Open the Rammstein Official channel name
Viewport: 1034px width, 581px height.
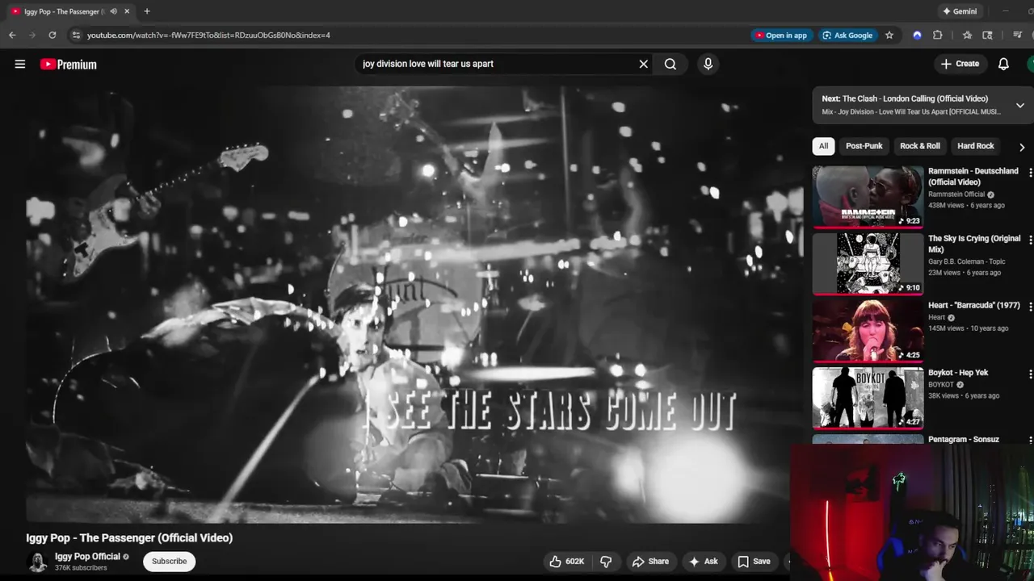[x=956, y=194]
